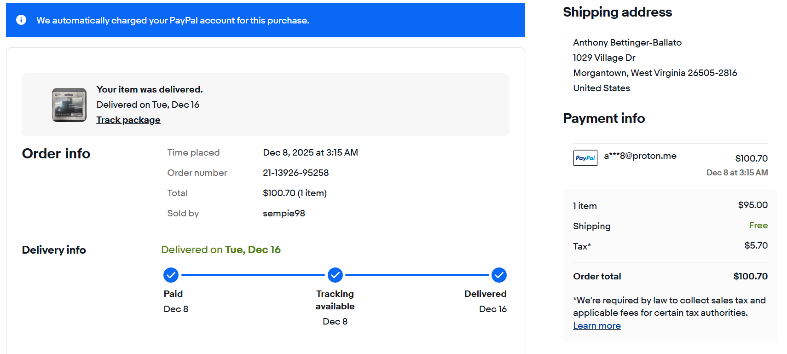Click the bold Order total amount
This screenshot has height=354, width=787.
click(x=750, y=277)
